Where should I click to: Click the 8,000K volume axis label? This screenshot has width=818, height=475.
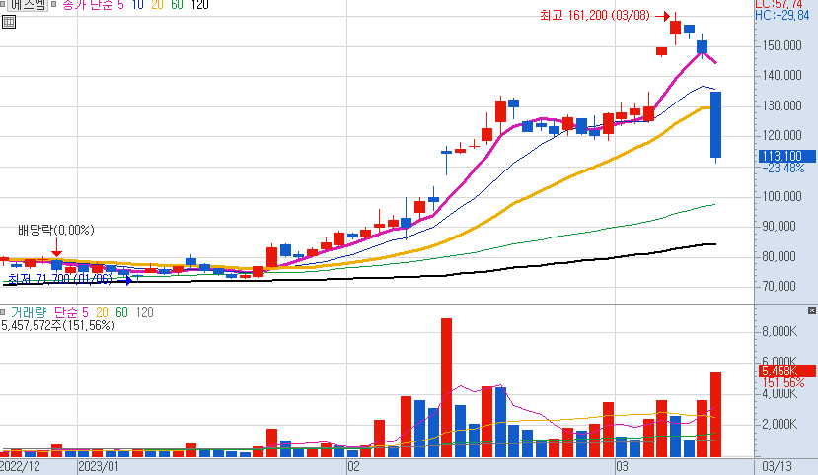(x=780, y=331)
